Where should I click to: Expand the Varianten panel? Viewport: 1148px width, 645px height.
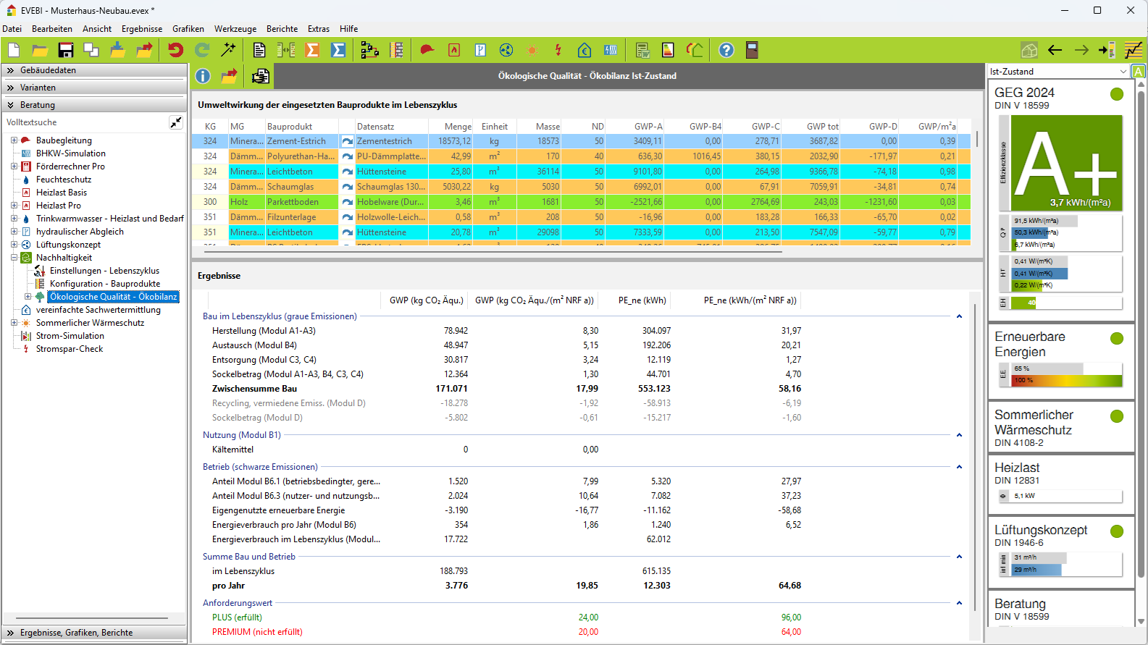tap(94, 88)
